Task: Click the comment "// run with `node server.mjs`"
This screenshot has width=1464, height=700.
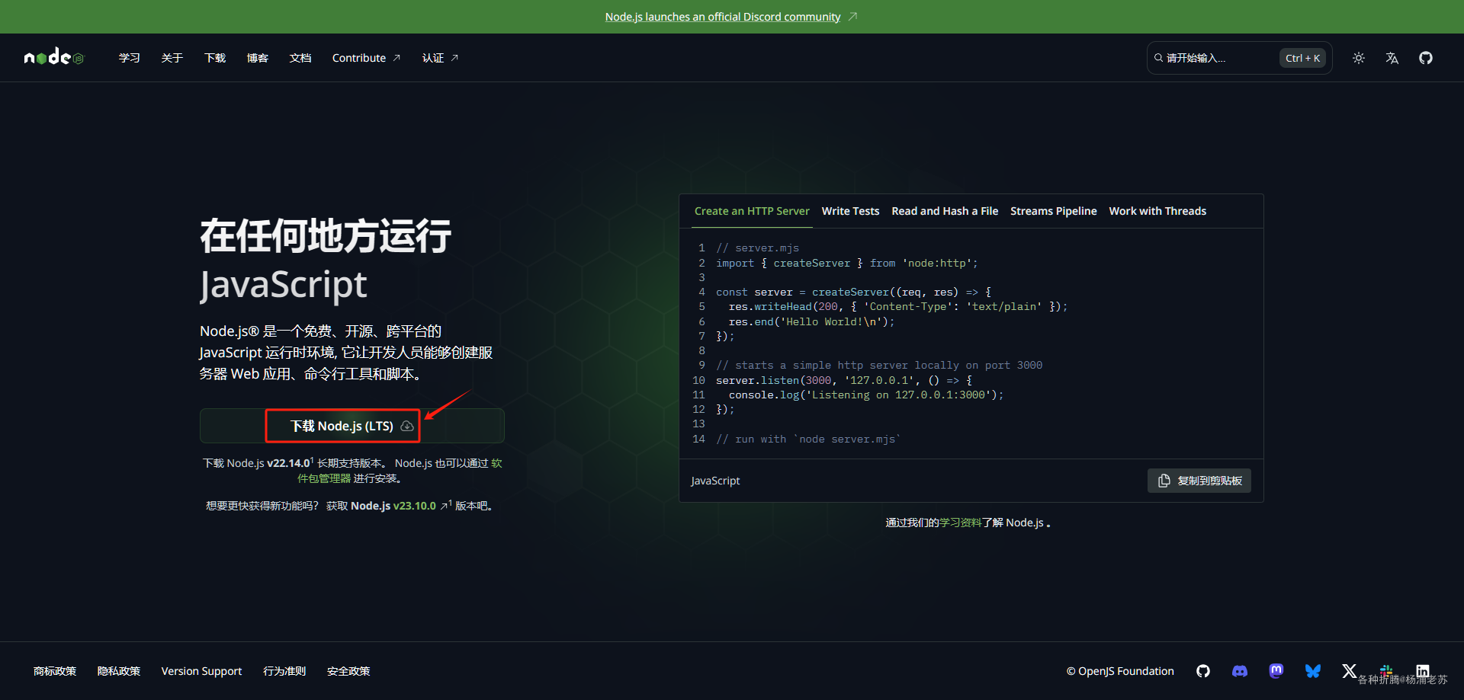Action: point(808,439)
